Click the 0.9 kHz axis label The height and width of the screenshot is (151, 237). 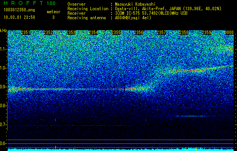point(3,87)
